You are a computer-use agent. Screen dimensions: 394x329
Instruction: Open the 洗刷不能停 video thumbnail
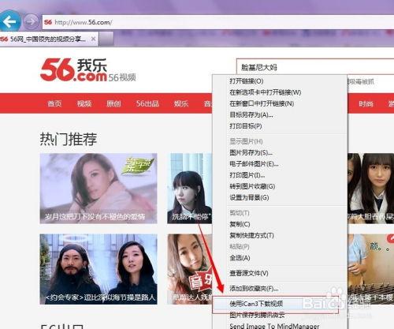click(x=190, y=189)
